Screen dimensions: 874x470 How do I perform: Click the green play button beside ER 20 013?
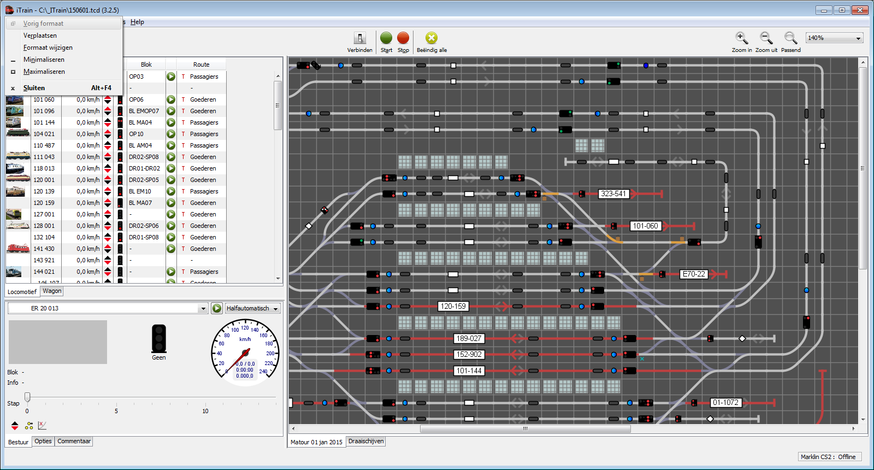[217, 308]
